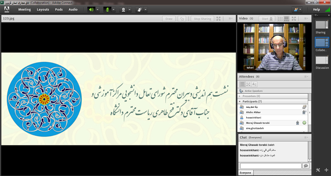The width and height of the screenshot is (331, 176).
Task: Click the raise hand status icon
Action: click(x=139, y=9)
